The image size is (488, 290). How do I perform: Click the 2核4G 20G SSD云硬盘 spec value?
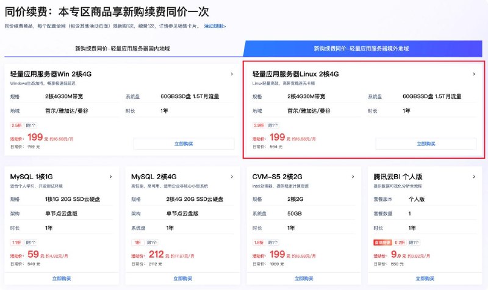pos(195,199)
